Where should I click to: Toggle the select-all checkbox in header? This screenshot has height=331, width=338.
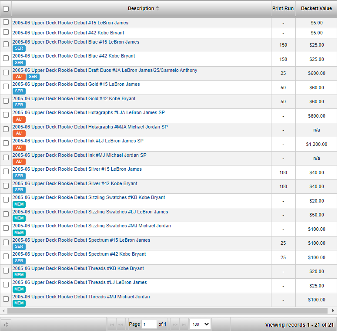coord(6,9)
